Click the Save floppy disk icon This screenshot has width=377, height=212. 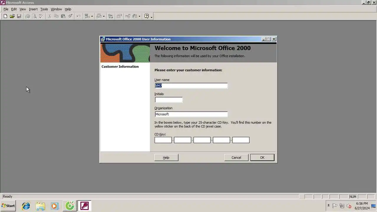click(x=19, y=16)
